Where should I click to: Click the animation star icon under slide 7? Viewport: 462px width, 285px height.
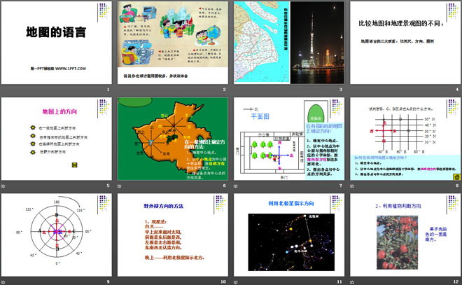point(235,186)
